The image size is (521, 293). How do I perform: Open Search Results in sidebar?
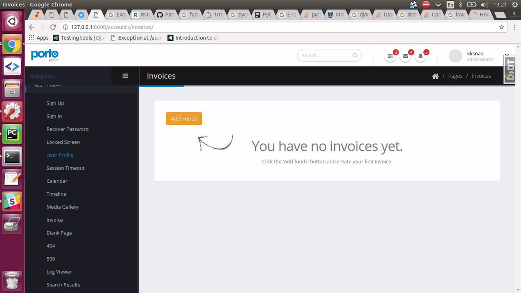point(63,285)
